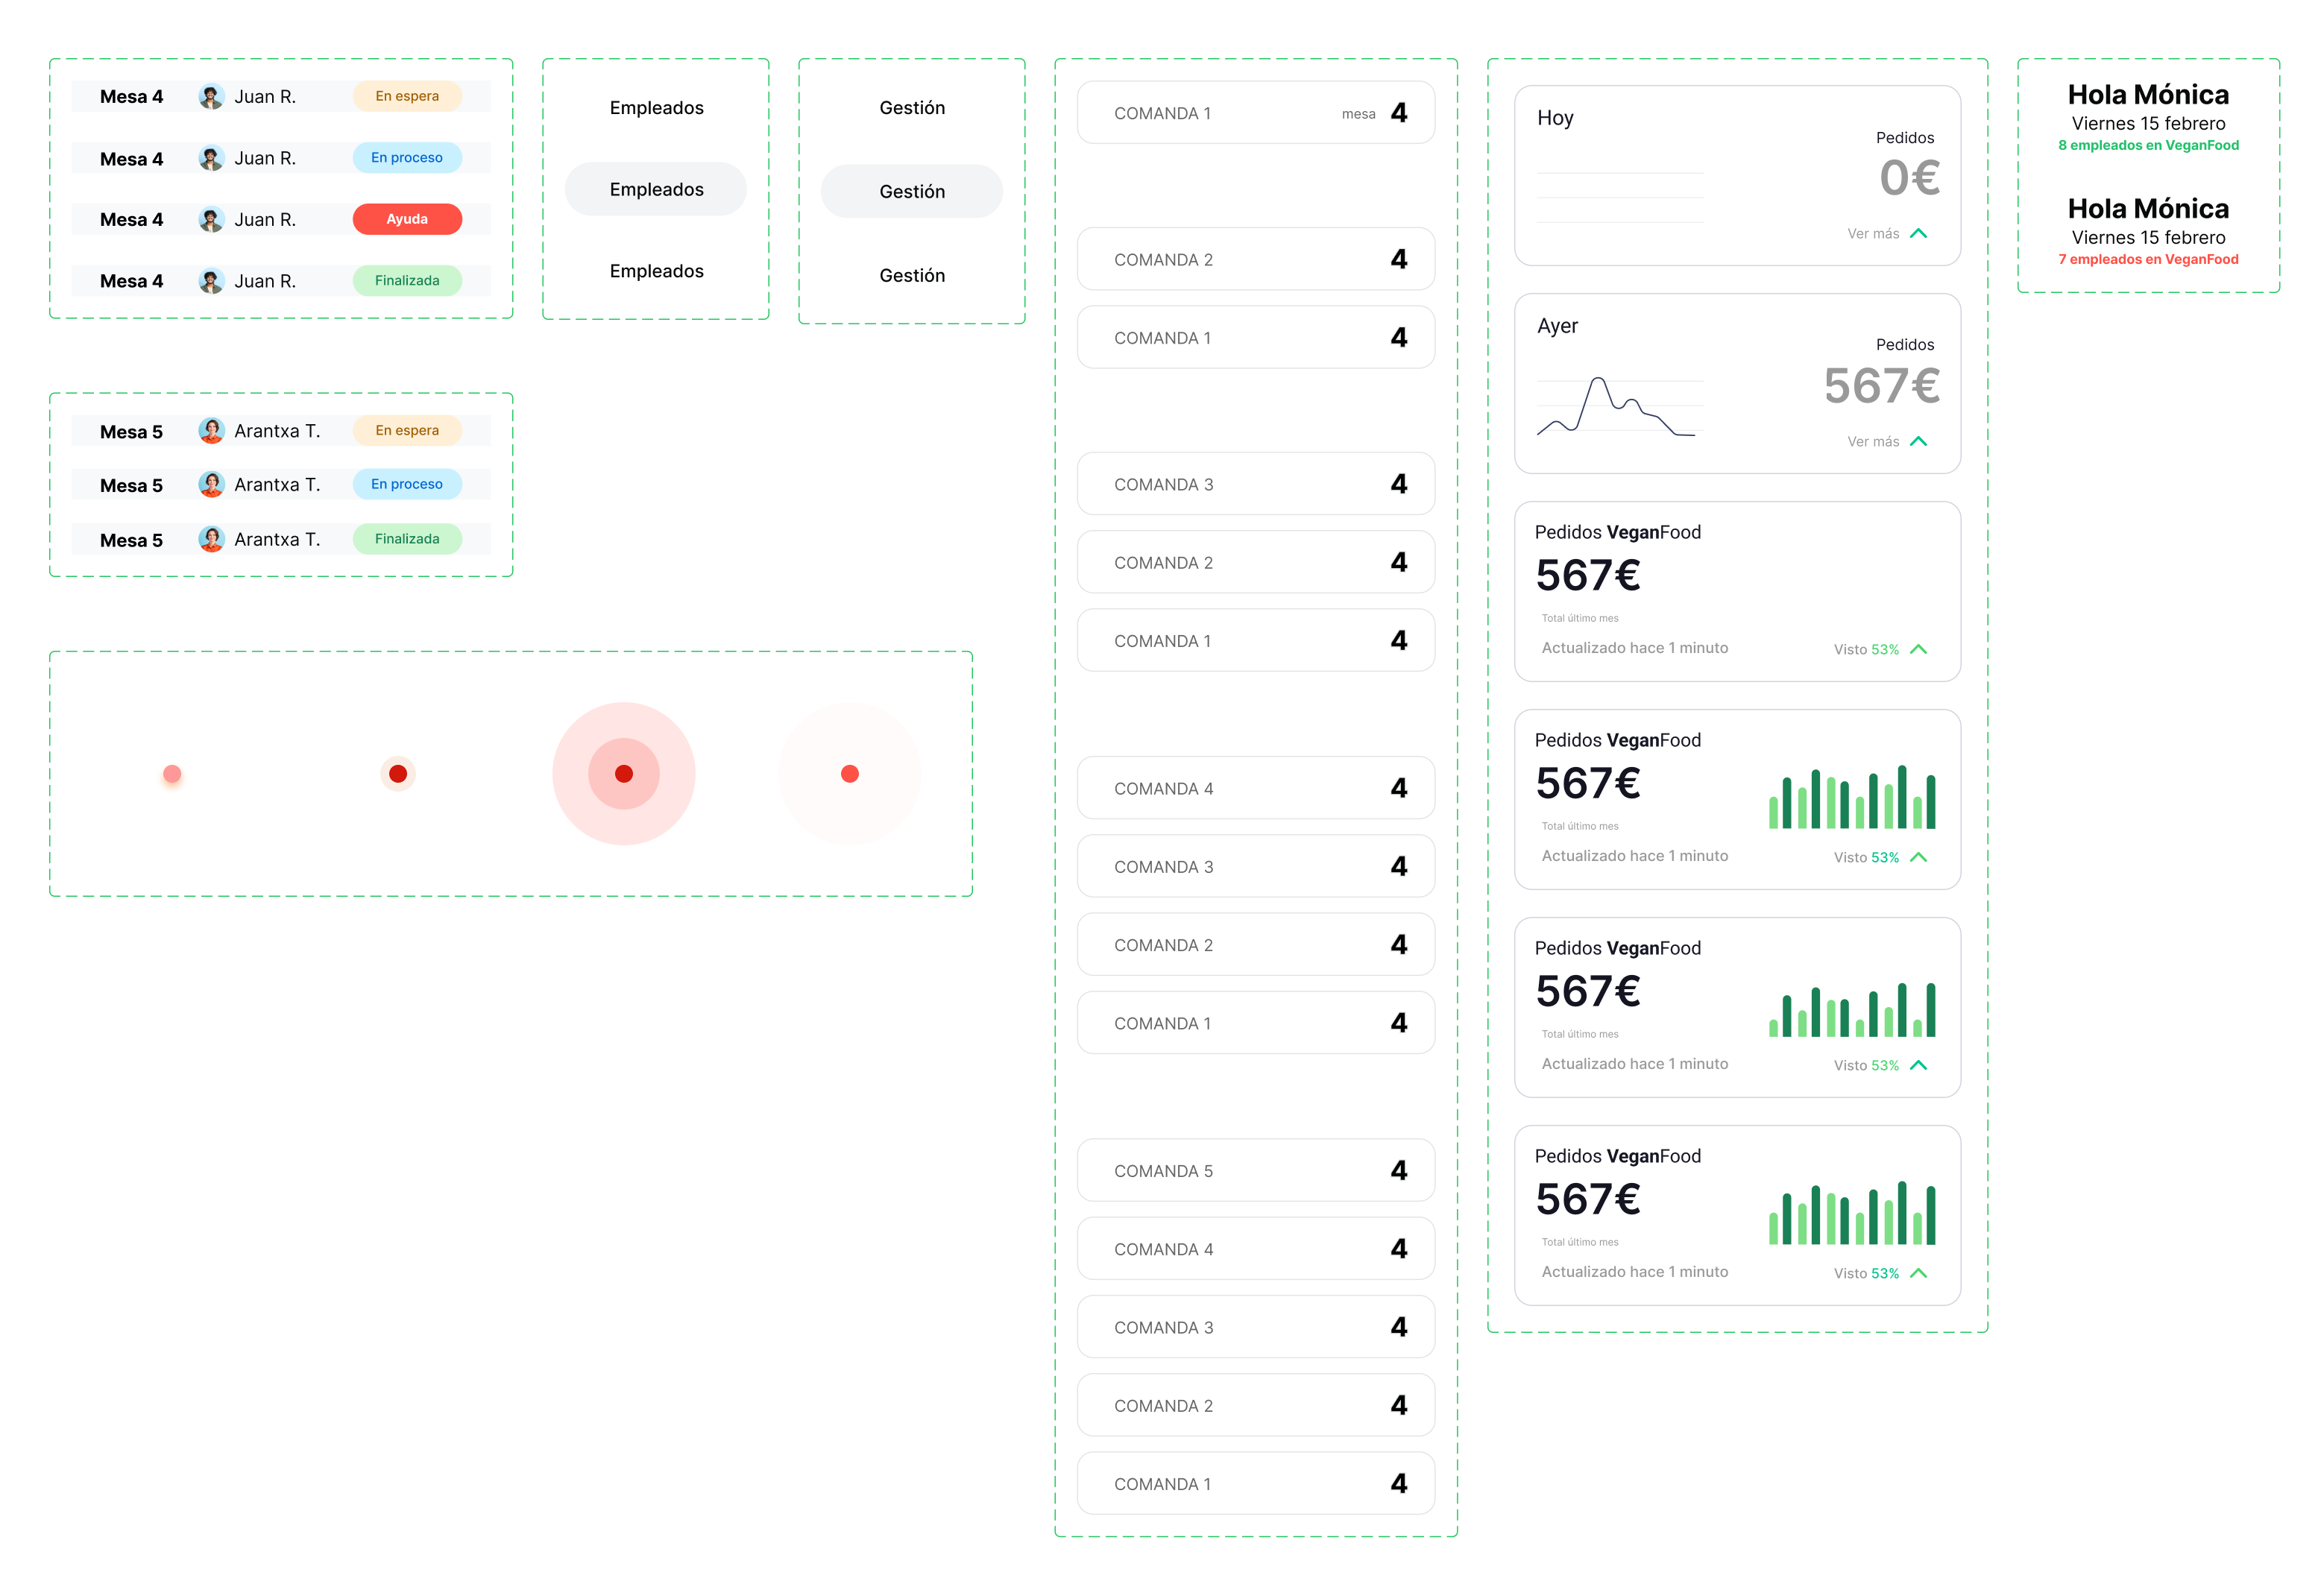
Task: Click the Mesa 4 Finalizada badge
Action: [x=407, y=281]
